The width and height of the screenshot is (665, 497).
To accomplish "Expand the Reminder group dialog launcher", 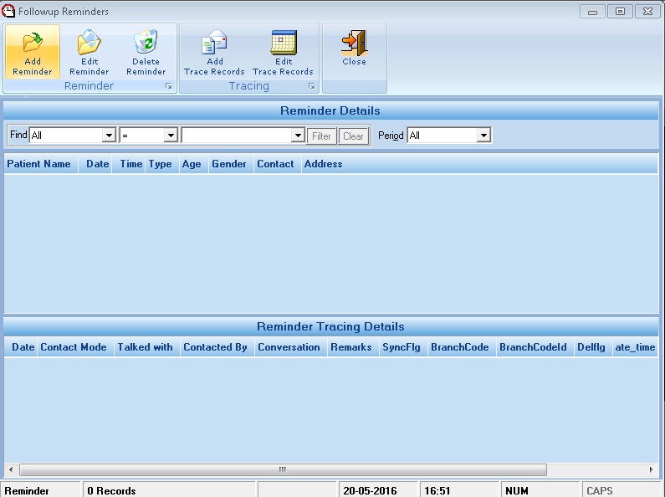I will [168, 86].
